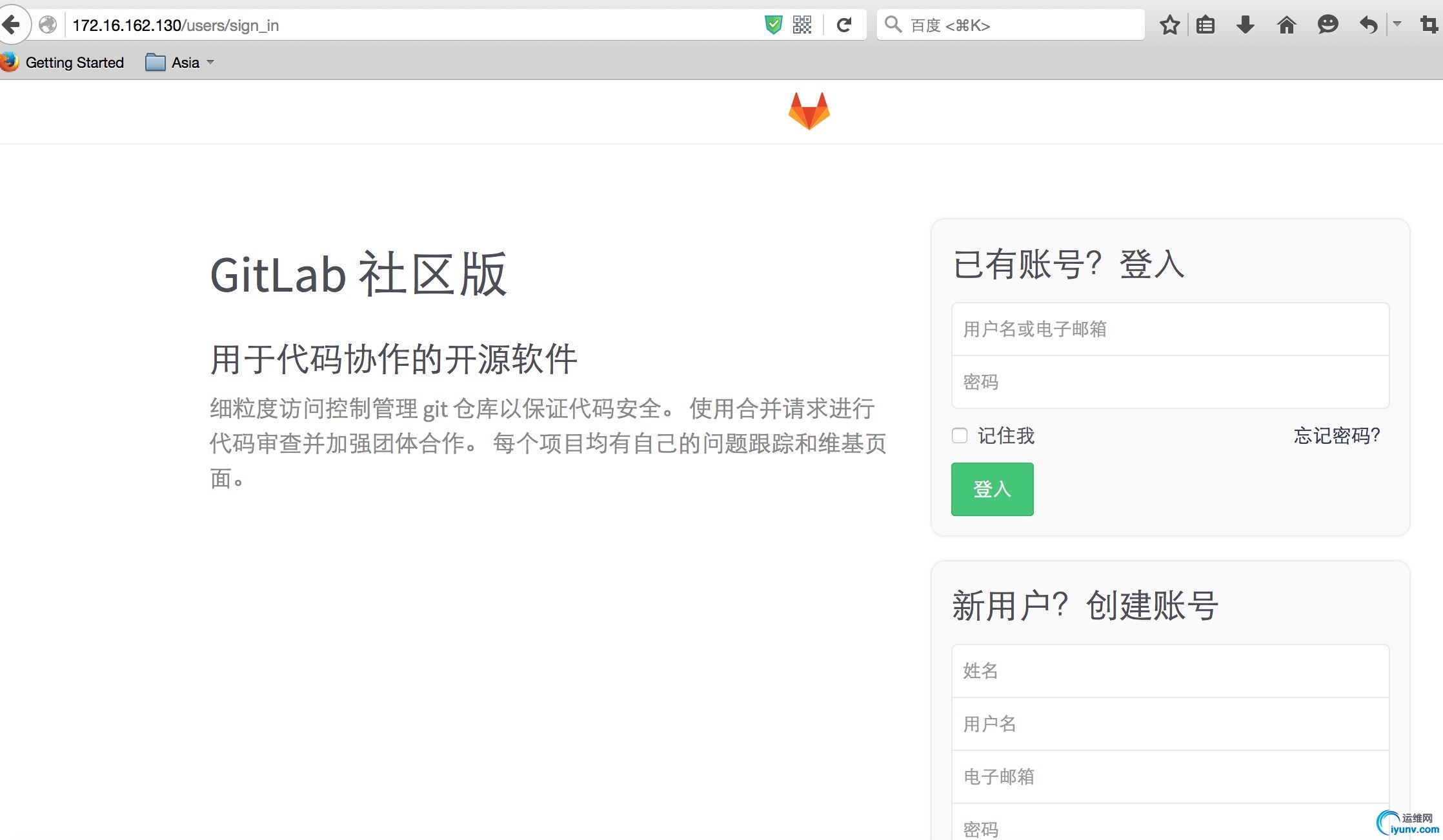Click the search magnifier icon
This screenshot has width=1443, height=840.
(893, 25)
